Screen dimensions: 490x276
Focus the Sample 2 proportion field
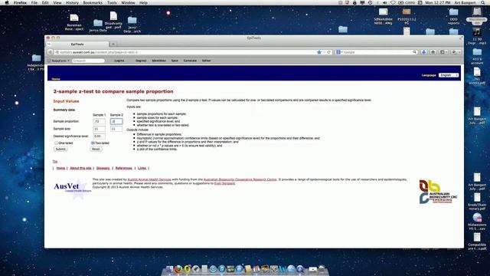116,121
